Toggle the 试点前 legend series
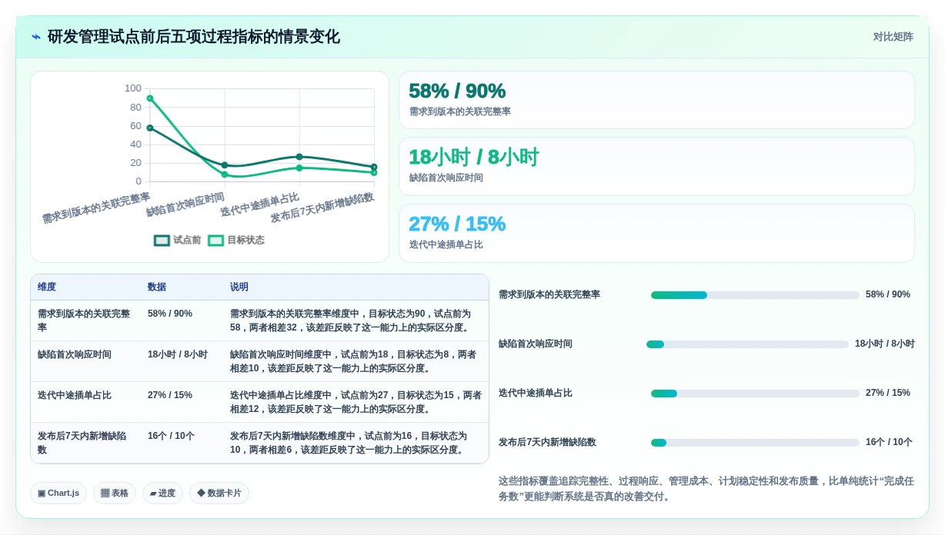The image size is (945, 535). [x=178, y=240]
